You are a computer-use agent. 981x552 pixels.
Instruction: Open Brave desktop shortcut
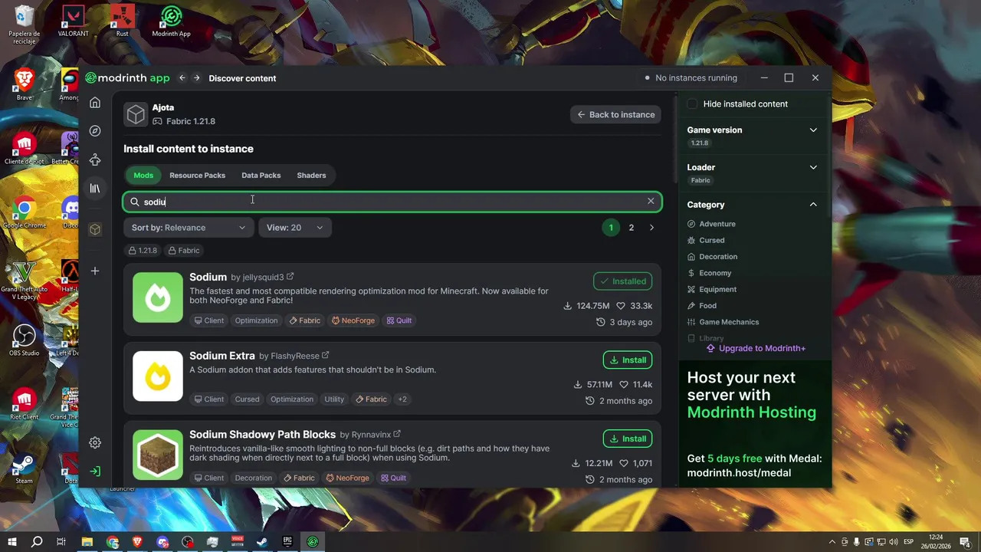coord(25,84)
